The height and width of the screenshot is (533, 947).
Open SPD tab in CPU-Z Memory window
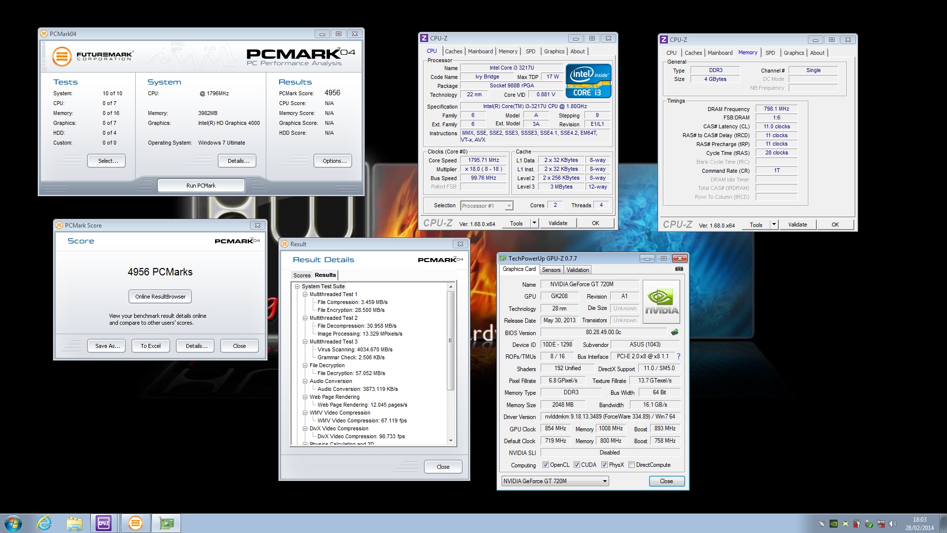click(770, 53)
